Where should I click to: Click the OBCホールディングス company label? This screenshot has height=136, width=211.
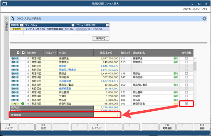195,9
